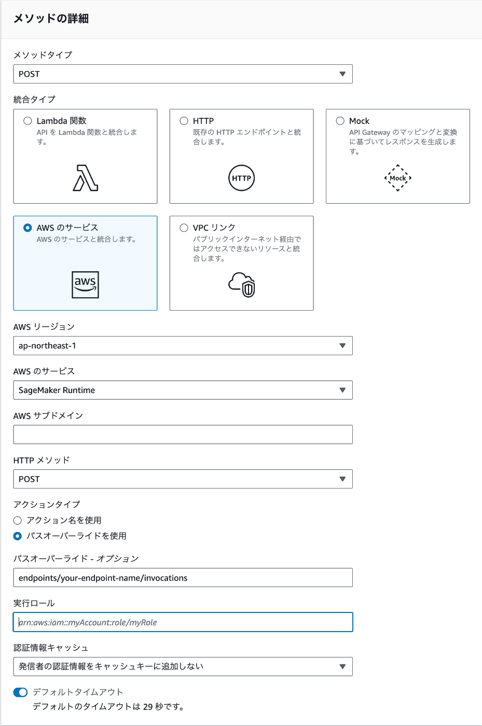Click the VPC link cloud shield icon
Image resolution: width=482 pixels, height=726 pixels.
pyautogui.click(x=242, y=284)
